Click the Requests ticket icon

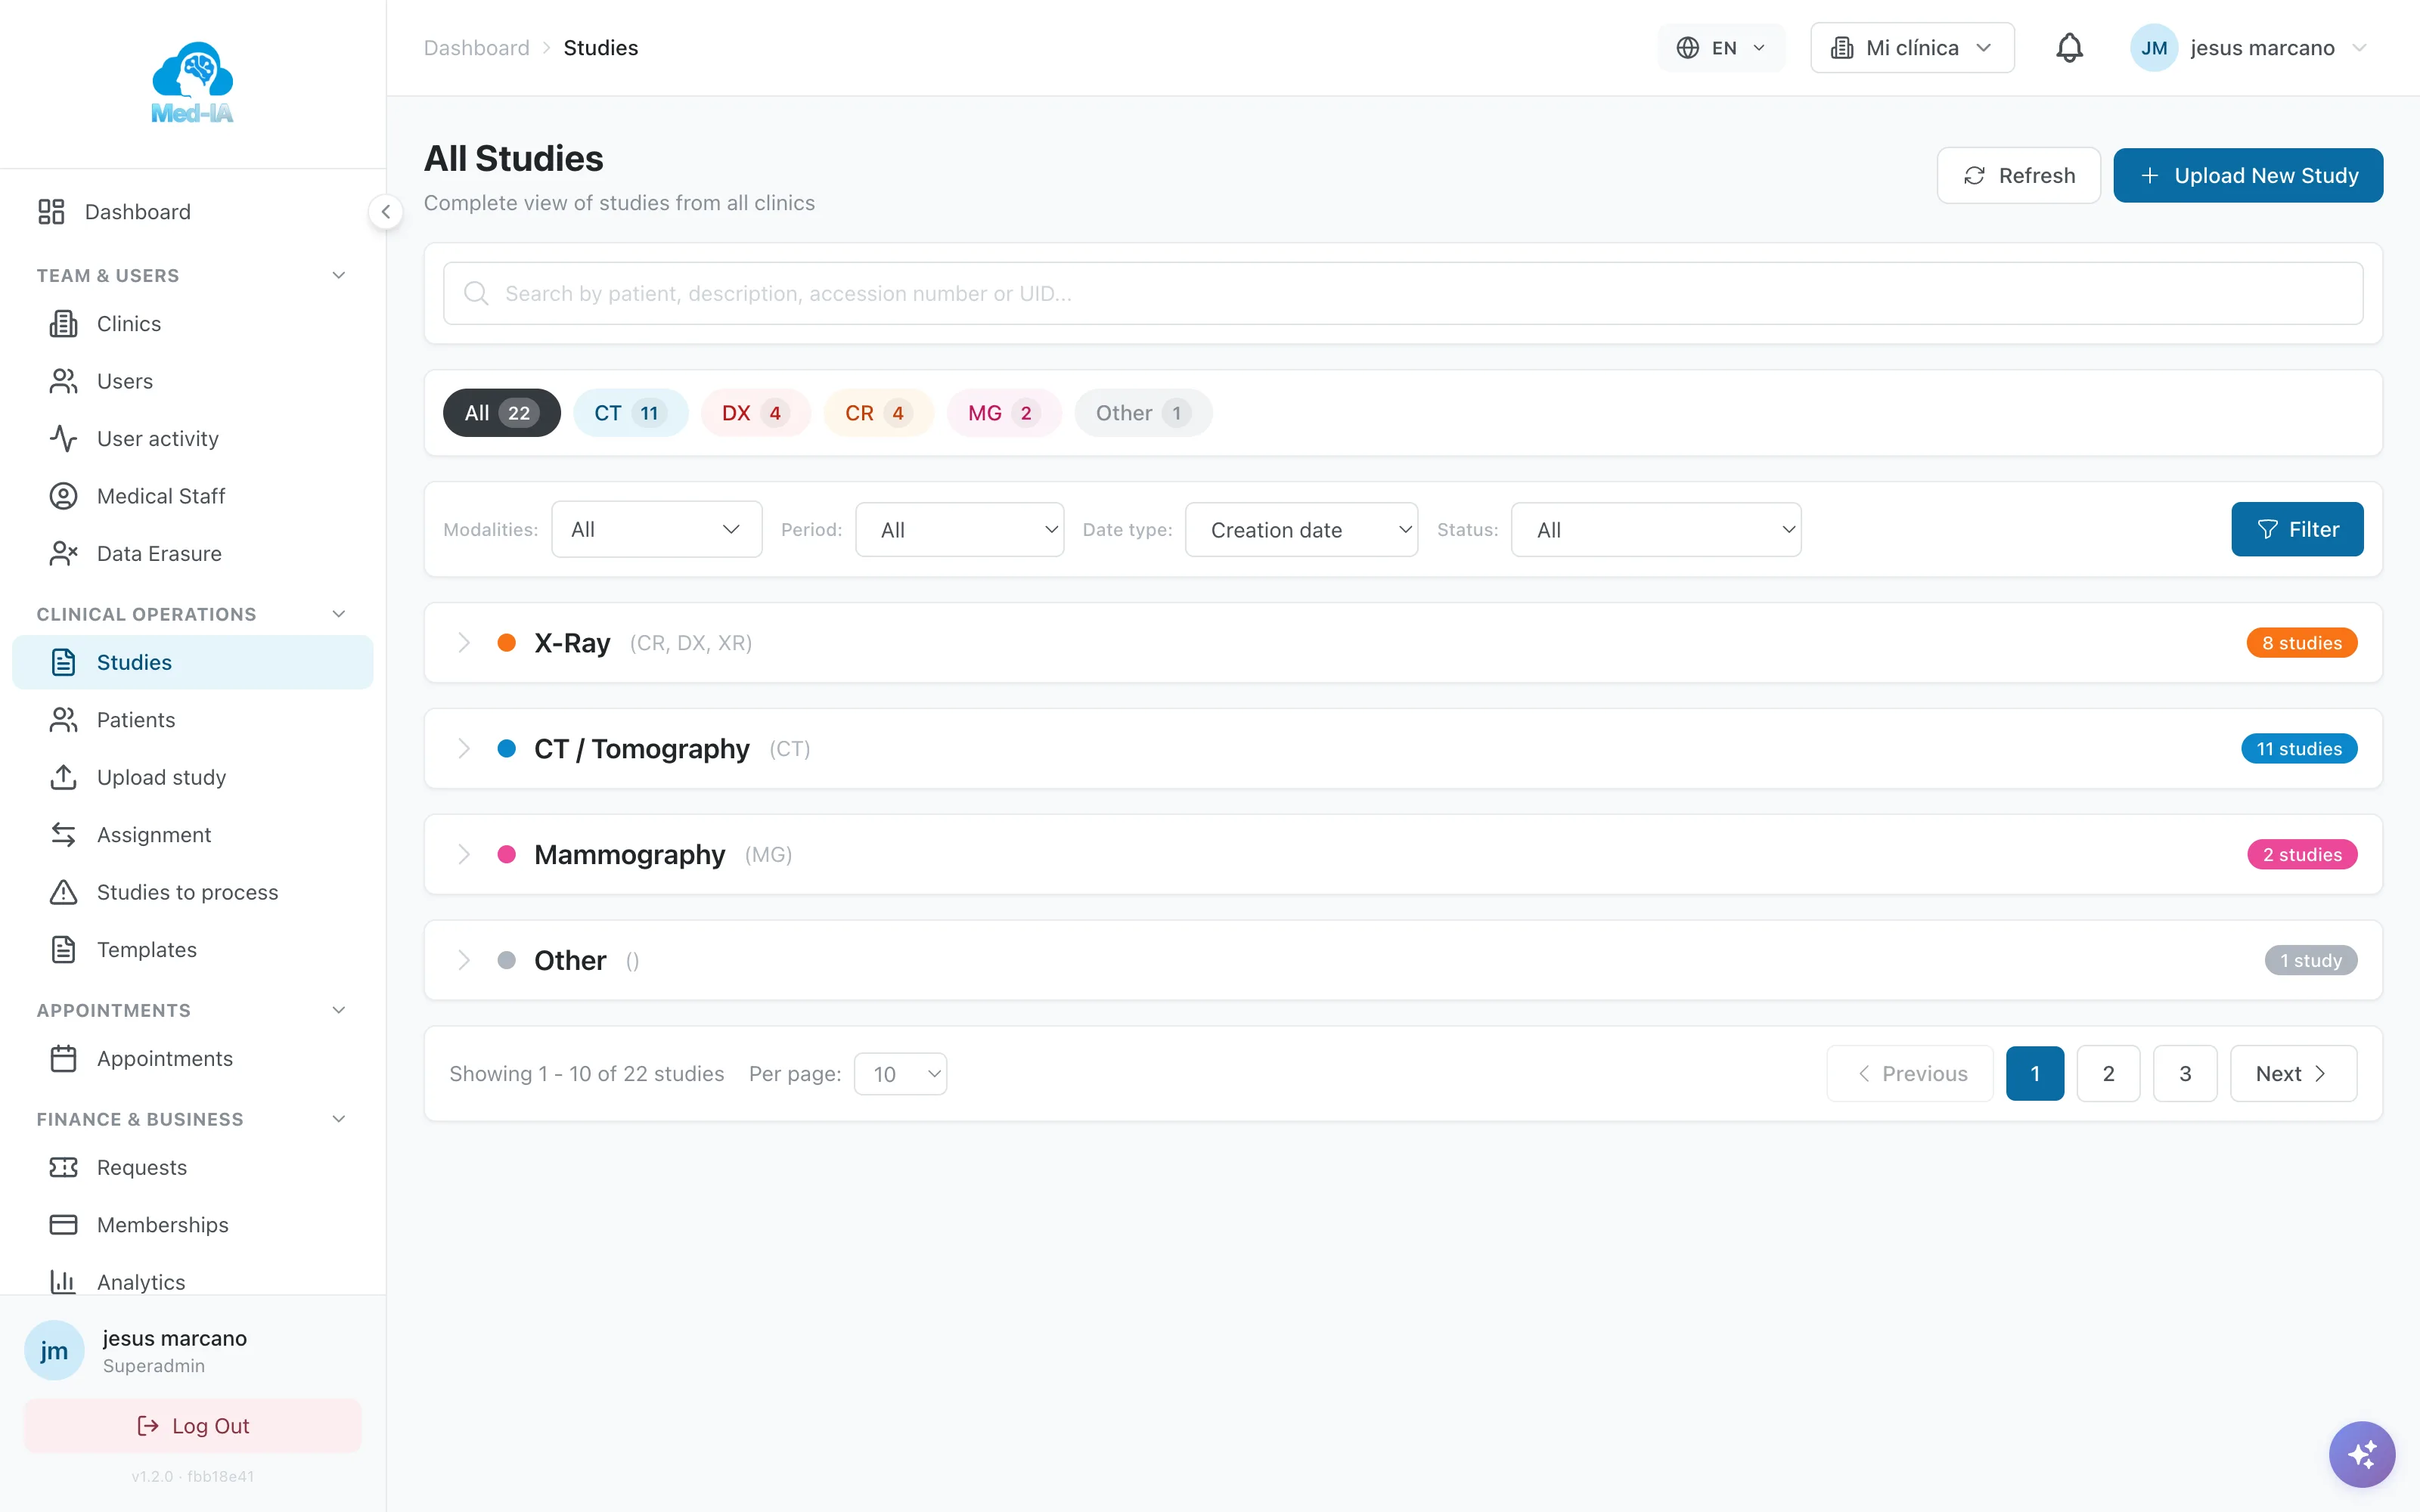click(63, 1167)
